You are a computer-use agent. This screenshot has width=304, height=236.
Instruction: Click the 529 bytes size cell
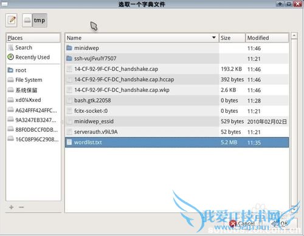(x=232, y=121)
